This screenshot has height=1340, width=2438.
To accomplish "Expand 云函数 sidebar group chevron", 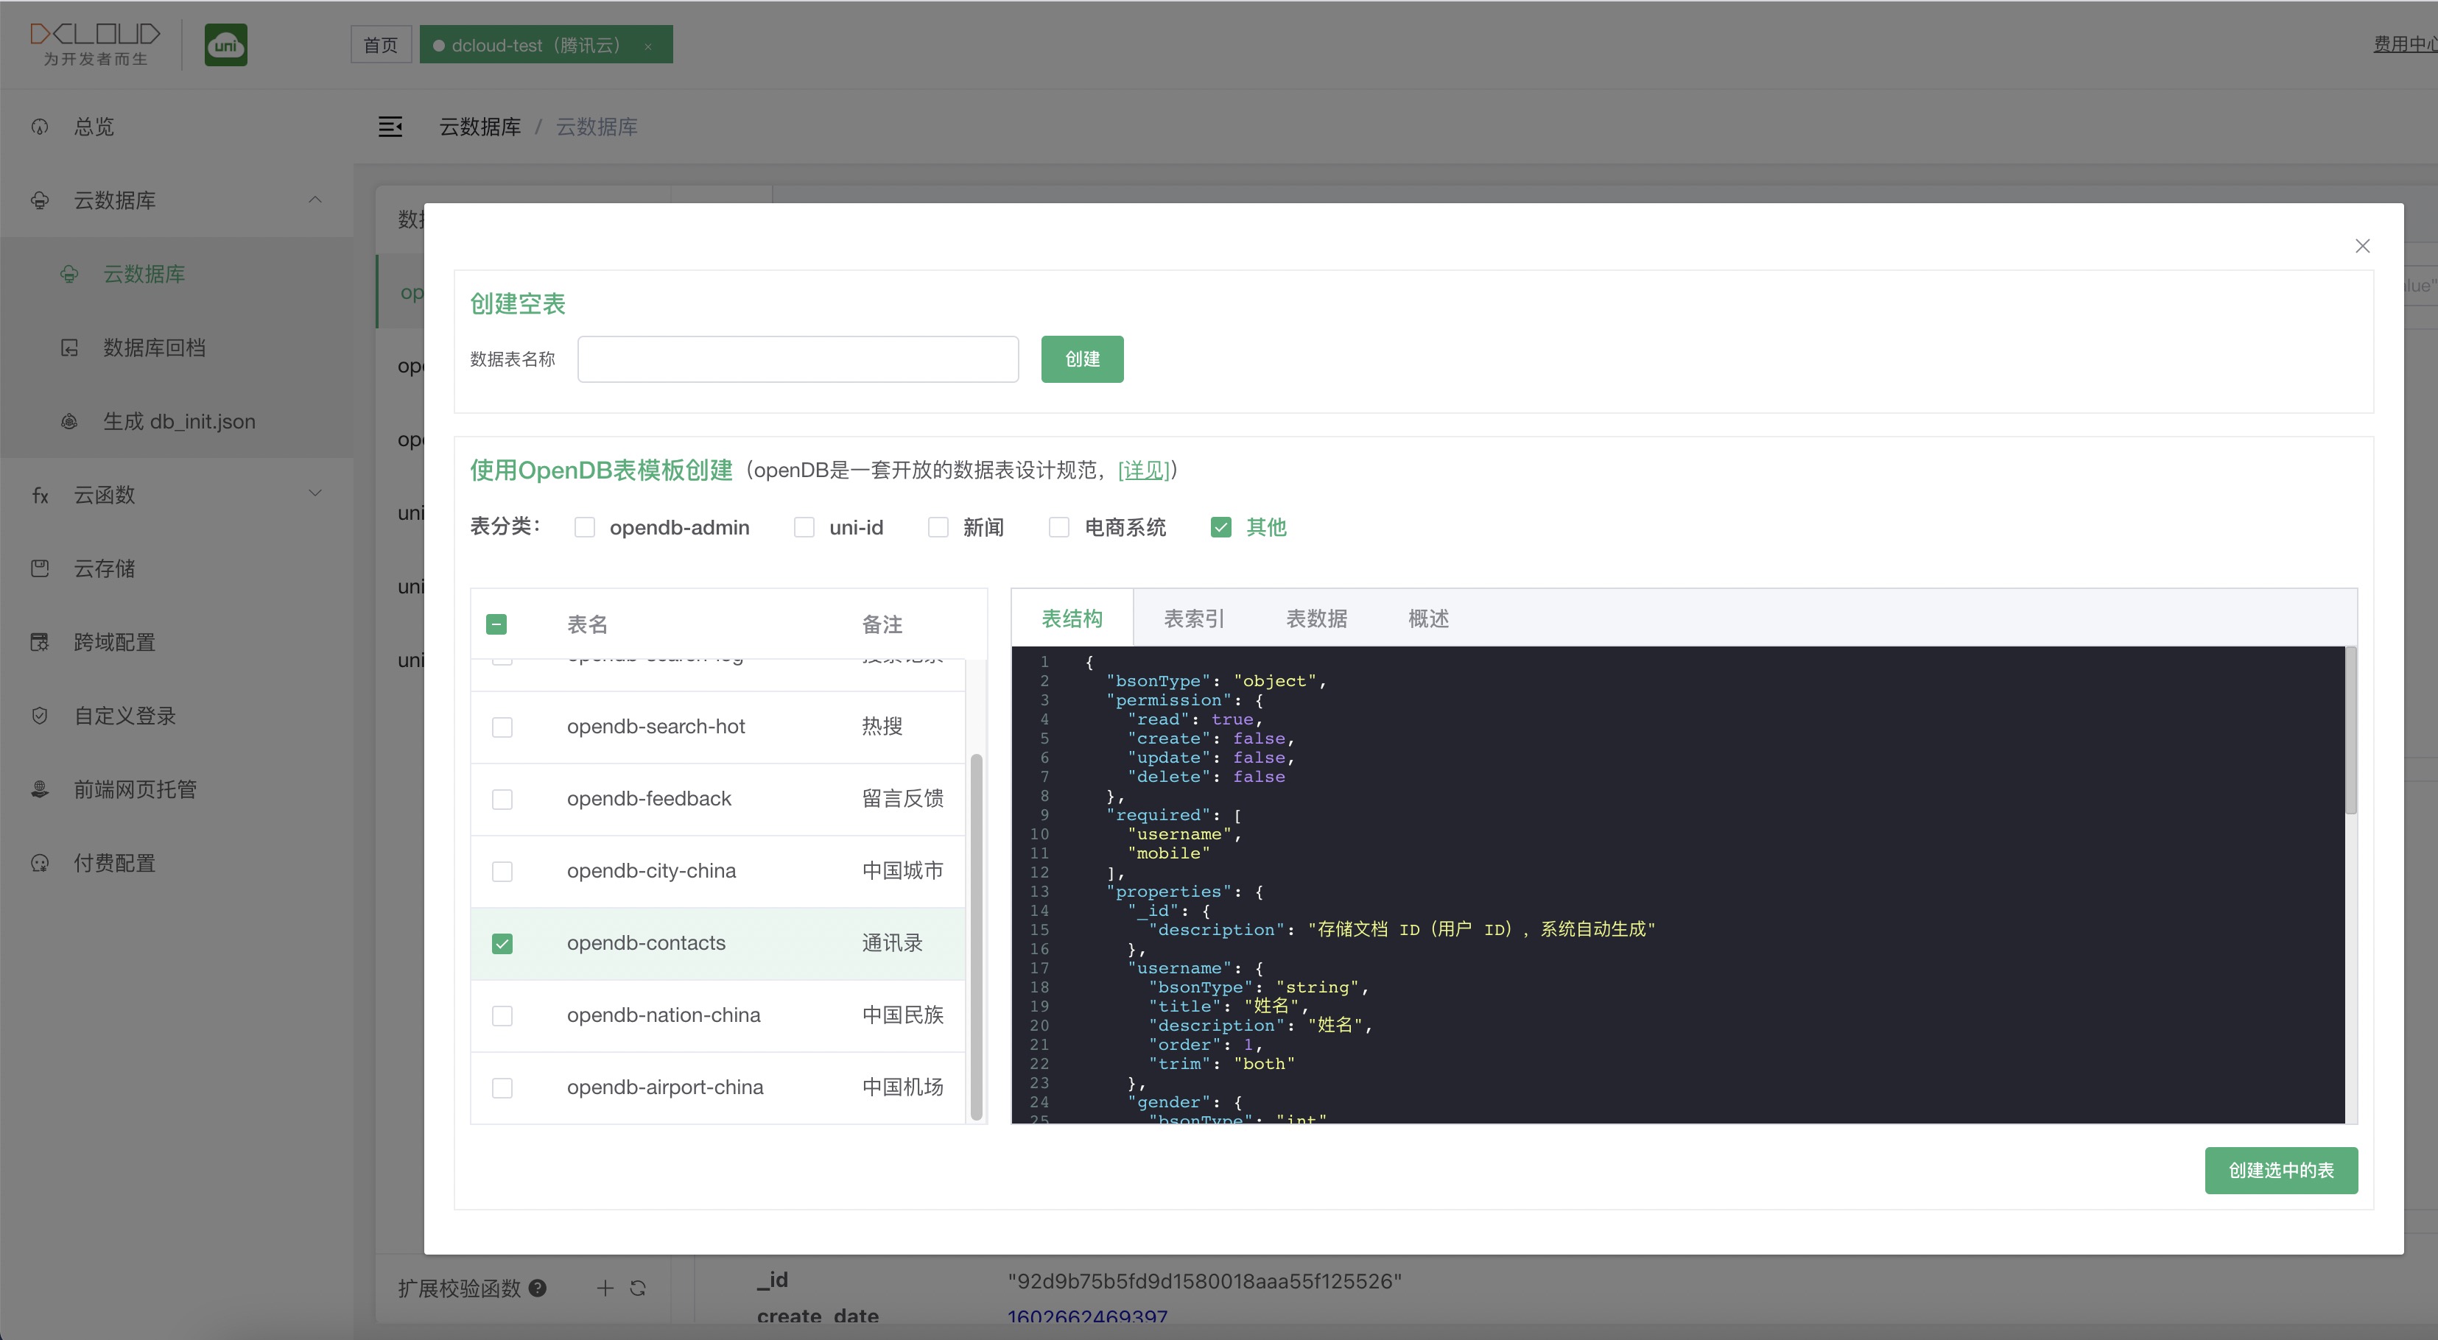I will (315, 493).
